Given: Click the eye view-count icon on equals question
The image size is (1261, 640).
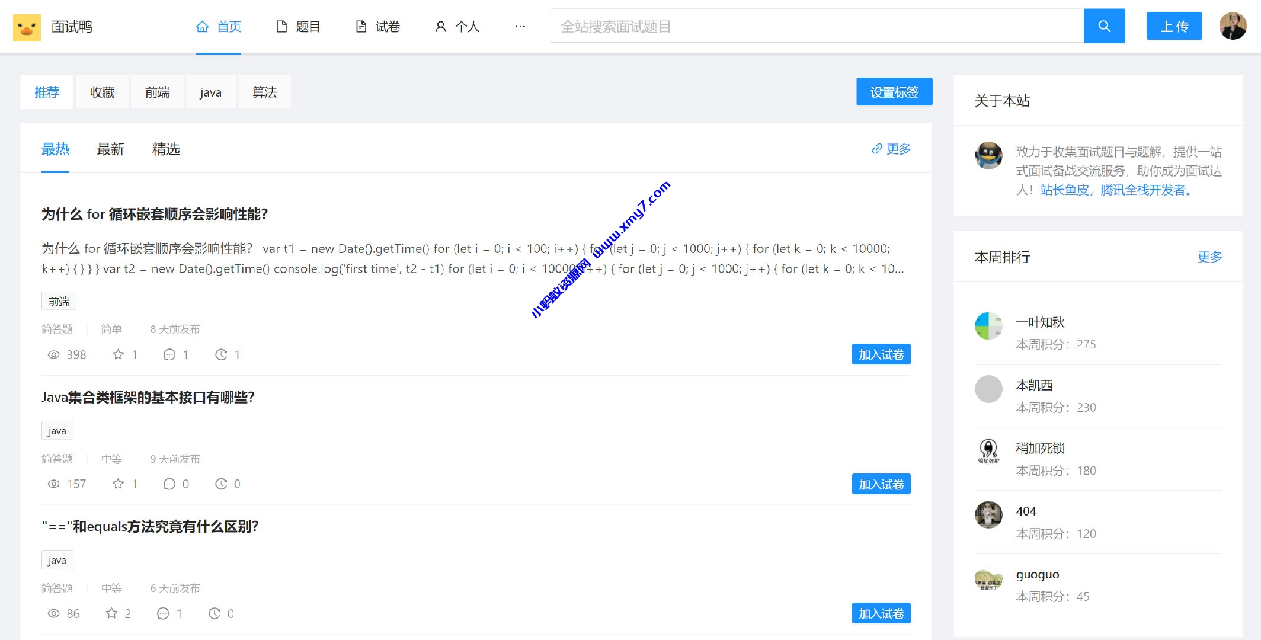Looking at the screenshot, I should tap(52, 613).
